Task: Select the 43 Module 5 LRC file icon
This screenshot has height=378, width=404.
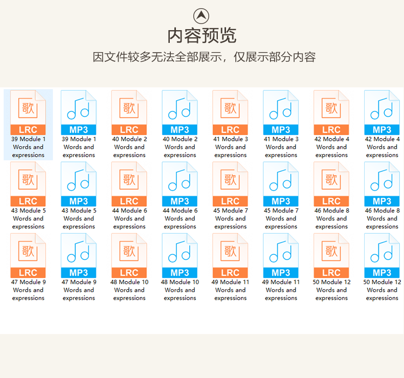Action: pos(28,184)
